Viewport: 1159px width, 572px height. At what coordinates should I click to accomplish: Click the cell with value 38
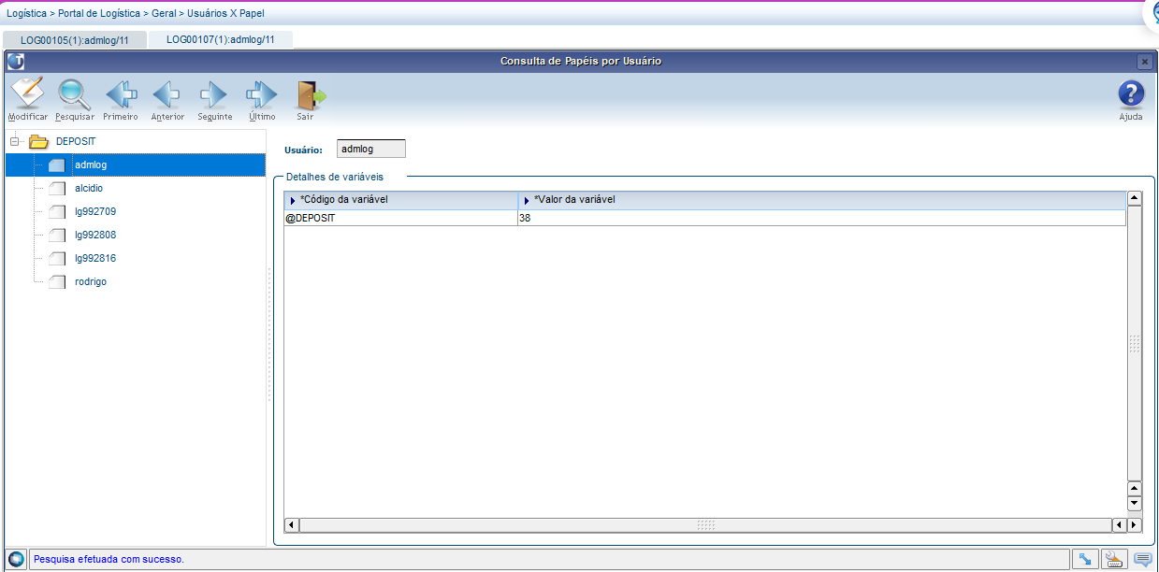point(820,218)
